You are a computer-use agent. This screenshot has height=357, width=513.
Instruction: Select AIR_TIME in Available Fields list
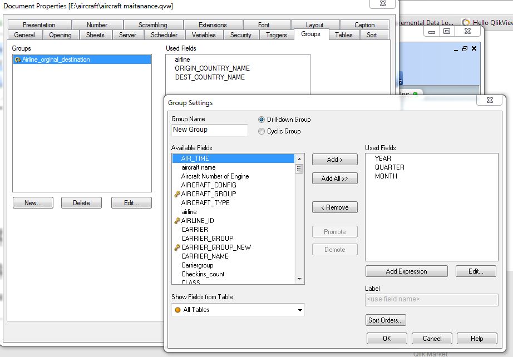(x=195, y=158)
